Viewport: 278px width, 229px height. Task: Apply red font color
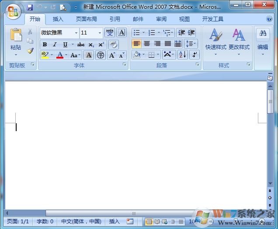[x=60, y=55]
